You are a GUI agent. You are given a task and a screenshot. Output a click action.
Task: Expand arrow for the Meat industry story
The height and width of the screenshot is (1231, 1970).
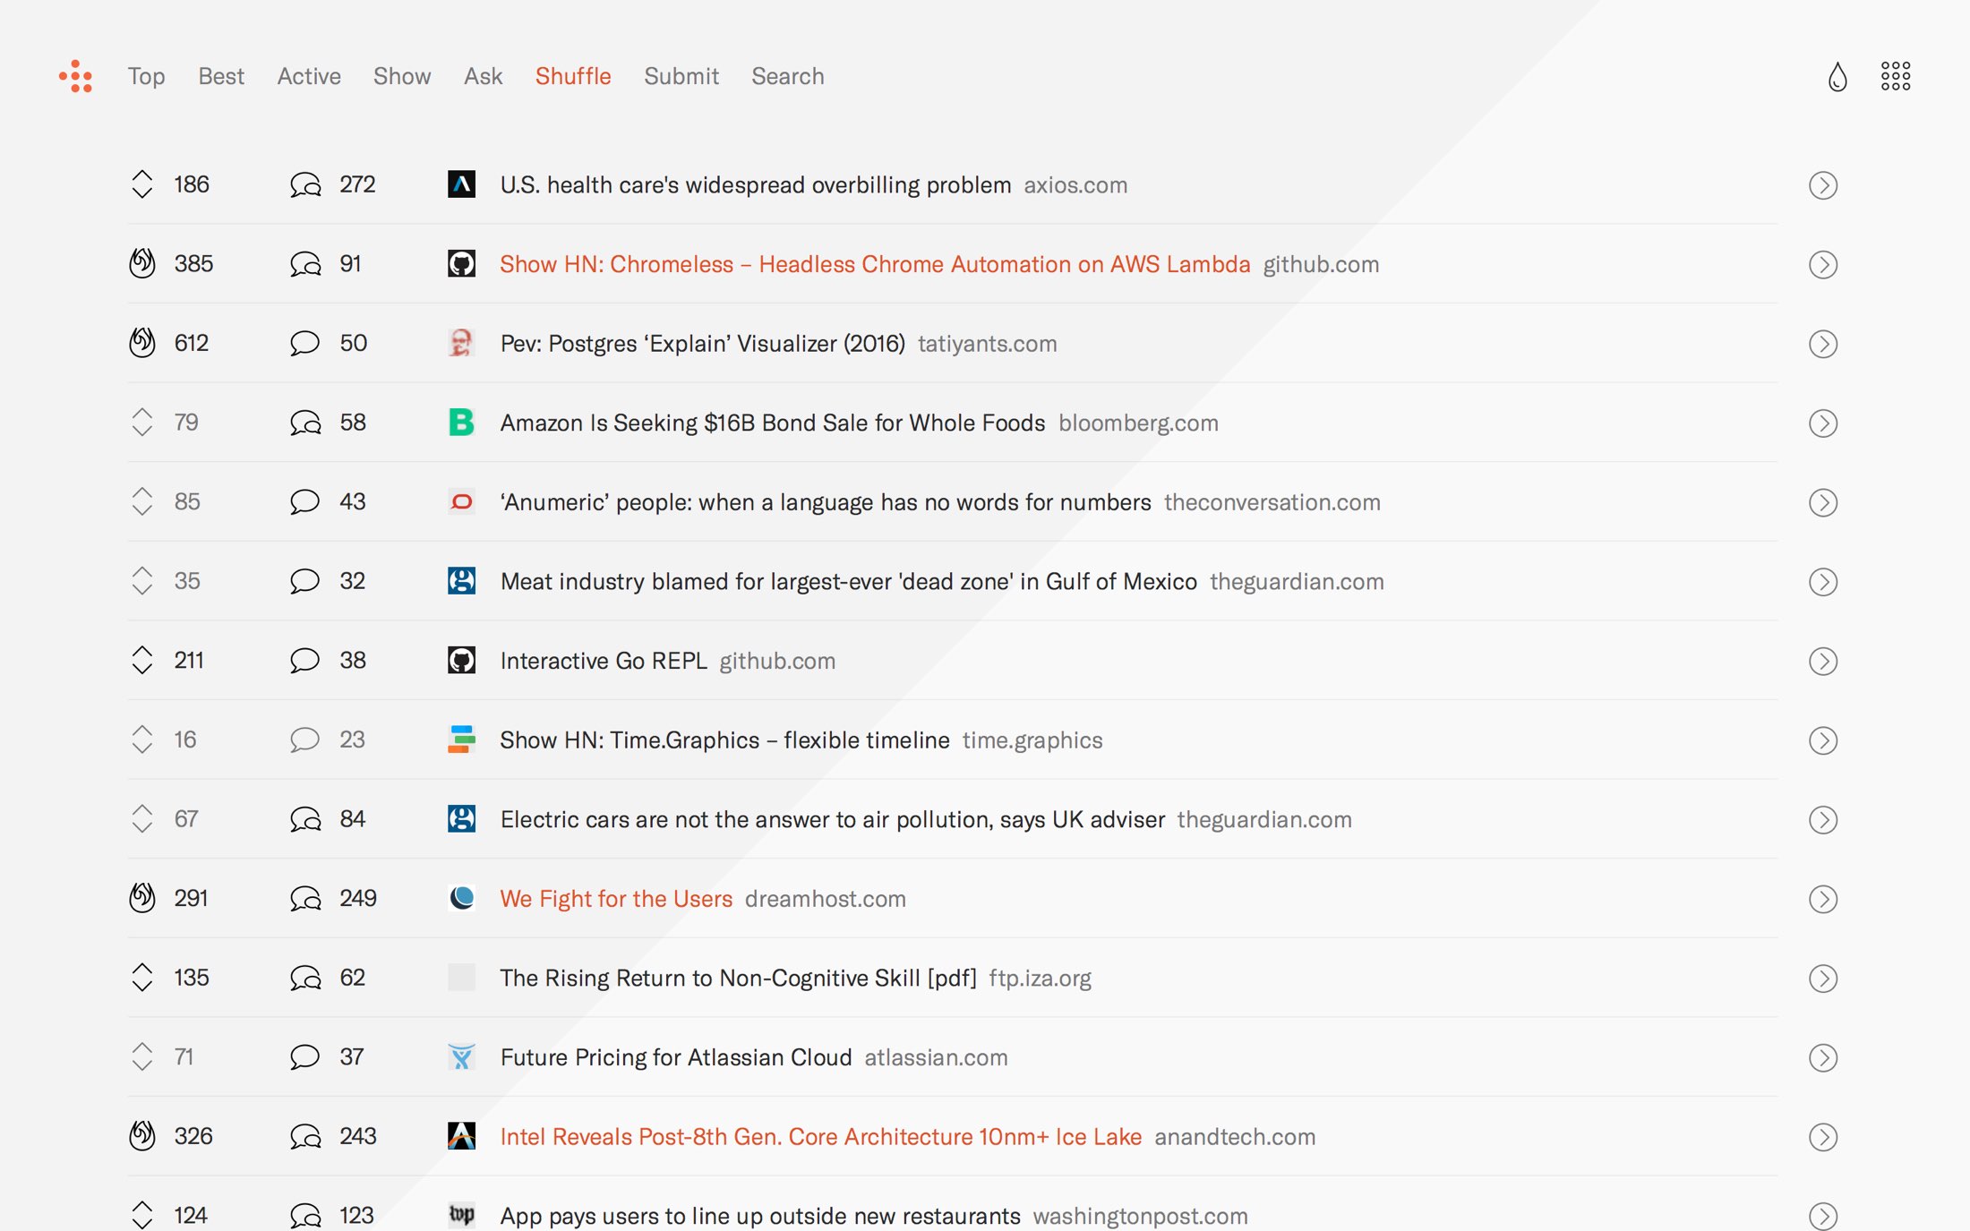(1823, 581)
